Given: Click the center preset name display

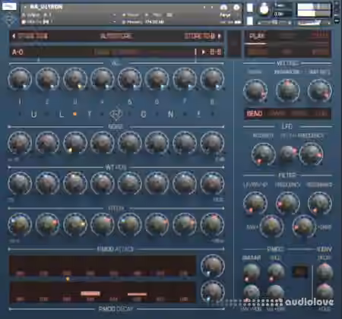Looking at the screenshot, I should [116, 36].
